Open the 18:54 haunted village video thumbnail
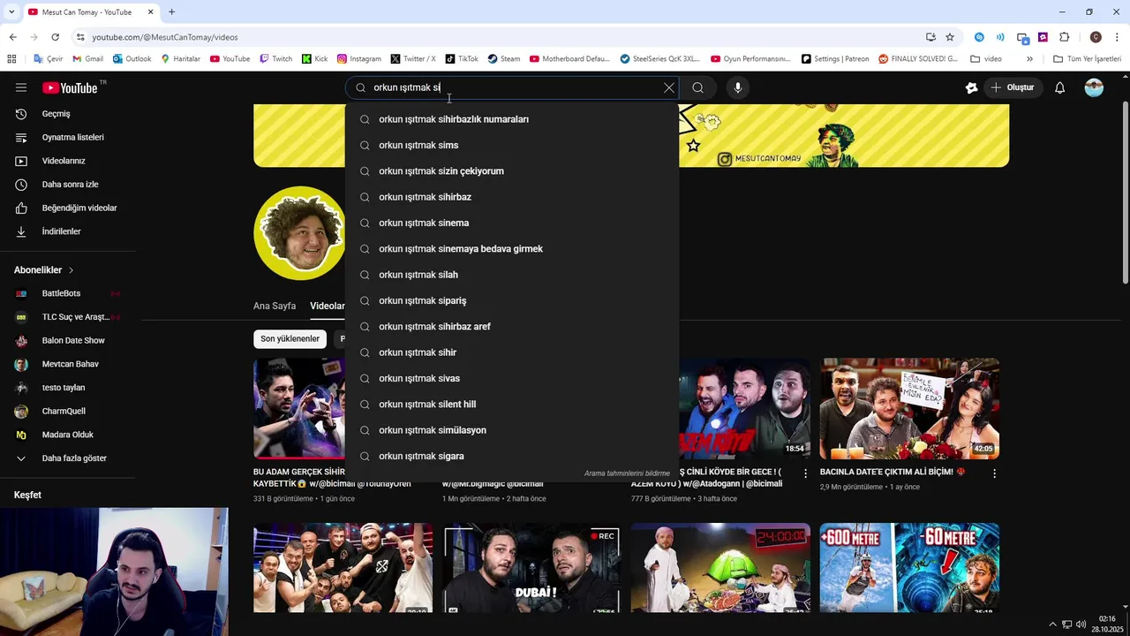The image size is (1130, 636). tap(744, 408)
